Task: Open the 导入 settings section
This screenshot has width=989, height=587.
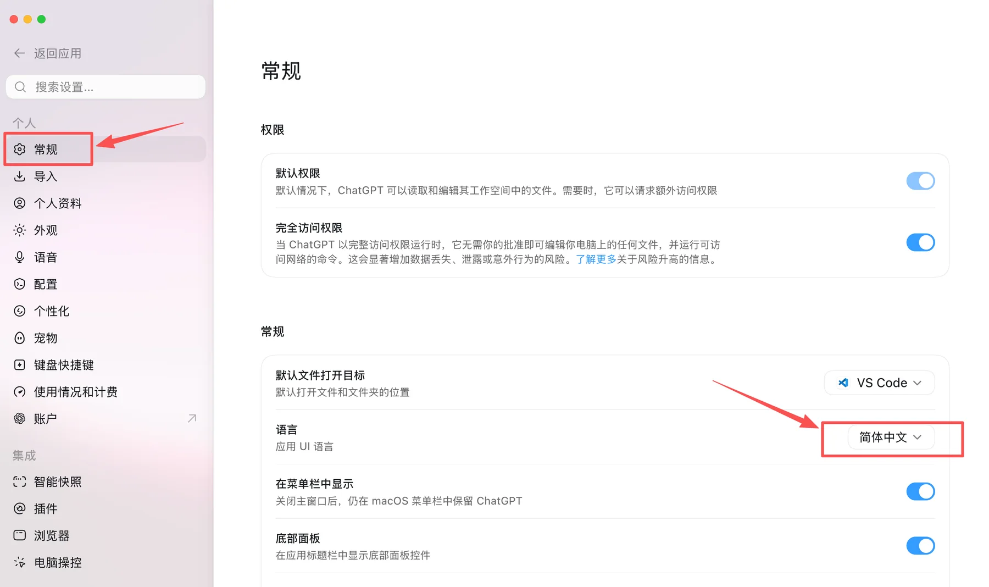Action: [105, 176]
